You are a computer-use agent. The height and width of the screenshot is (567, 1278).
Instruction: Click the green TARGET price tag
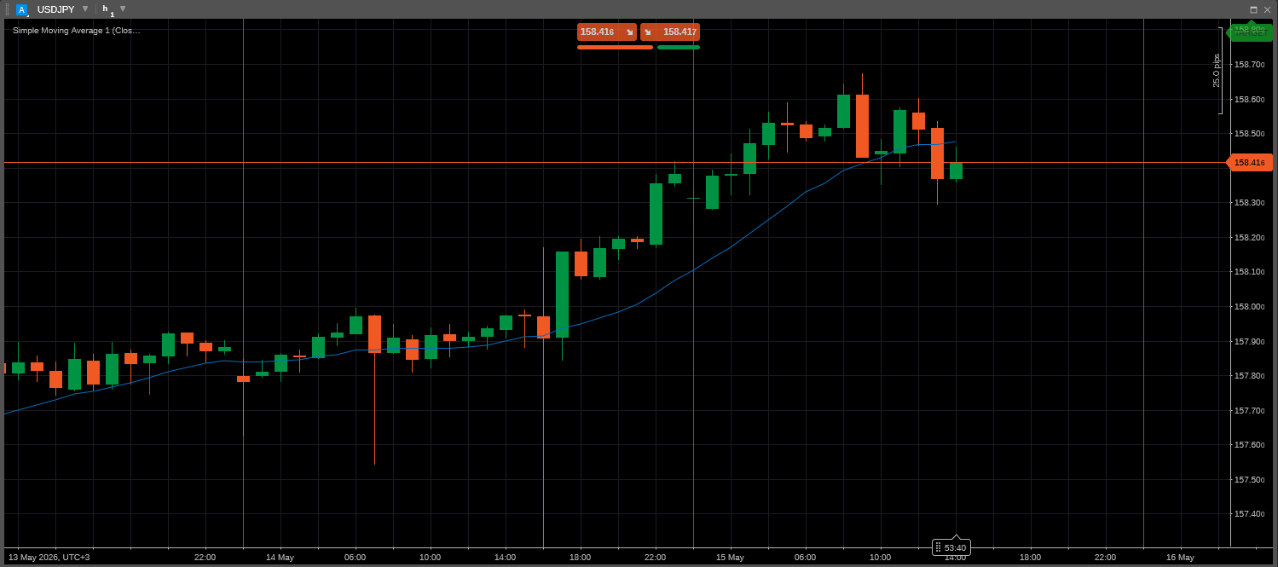[x=1251, y=31]
